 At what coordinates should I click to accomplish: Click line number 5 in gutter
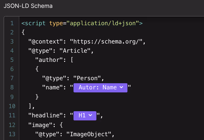coord(12,60)
